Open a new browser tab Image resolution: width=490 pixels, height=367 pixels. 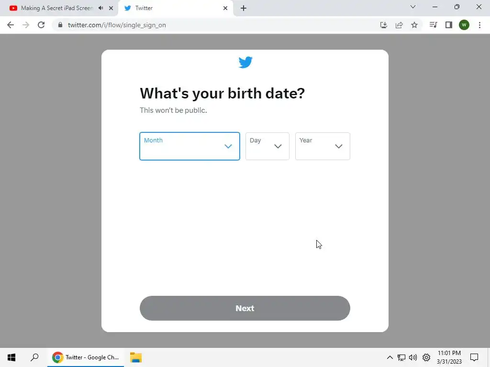point(244,8)
